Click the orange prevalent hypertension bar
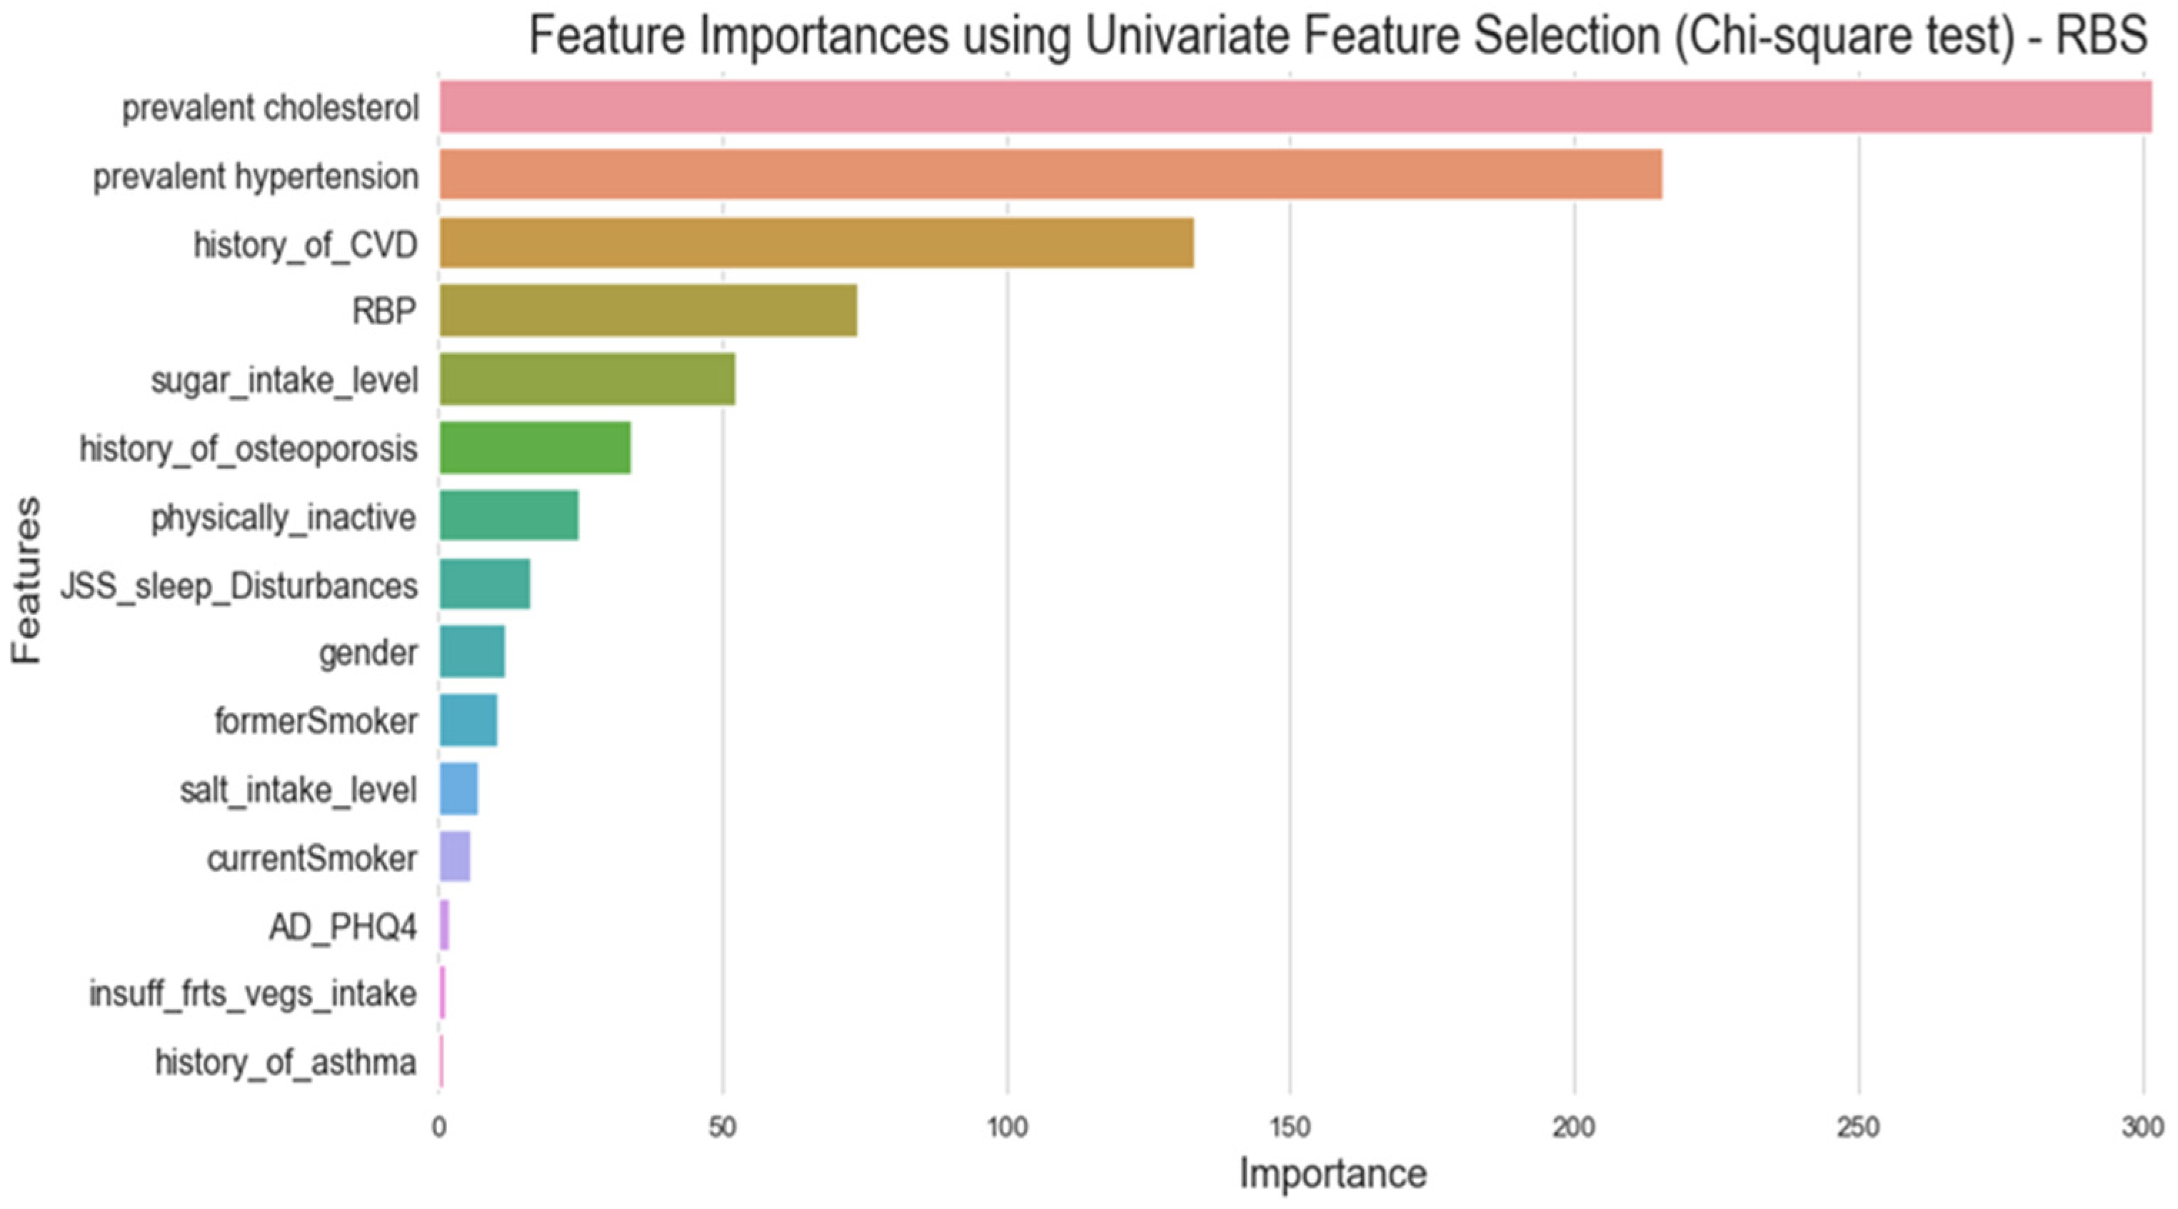 pos(1050,174)
